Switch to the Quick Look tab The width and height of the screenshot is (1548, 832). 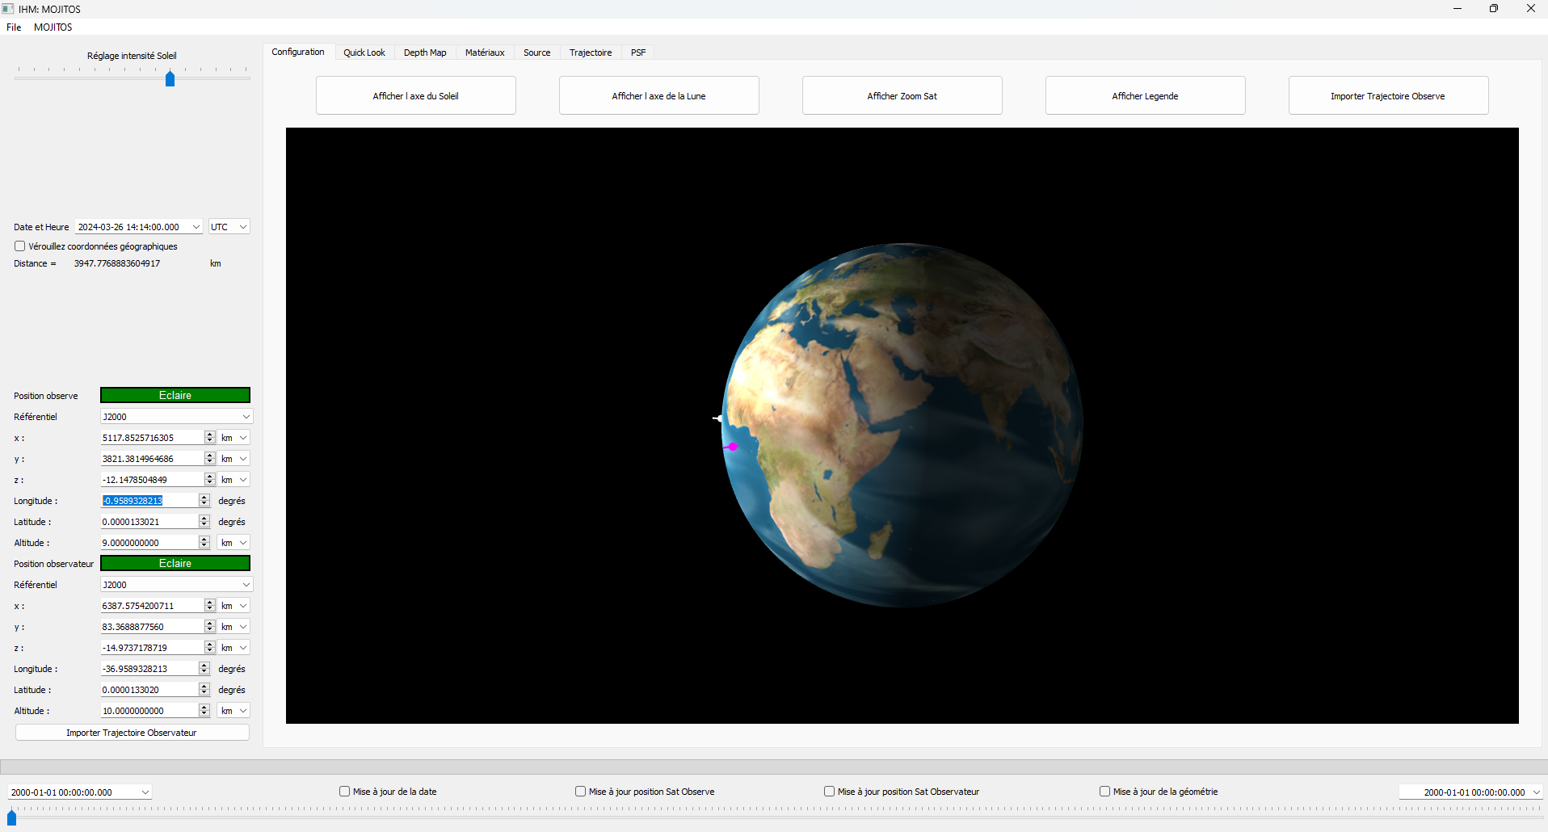click(x=364, y=53)
